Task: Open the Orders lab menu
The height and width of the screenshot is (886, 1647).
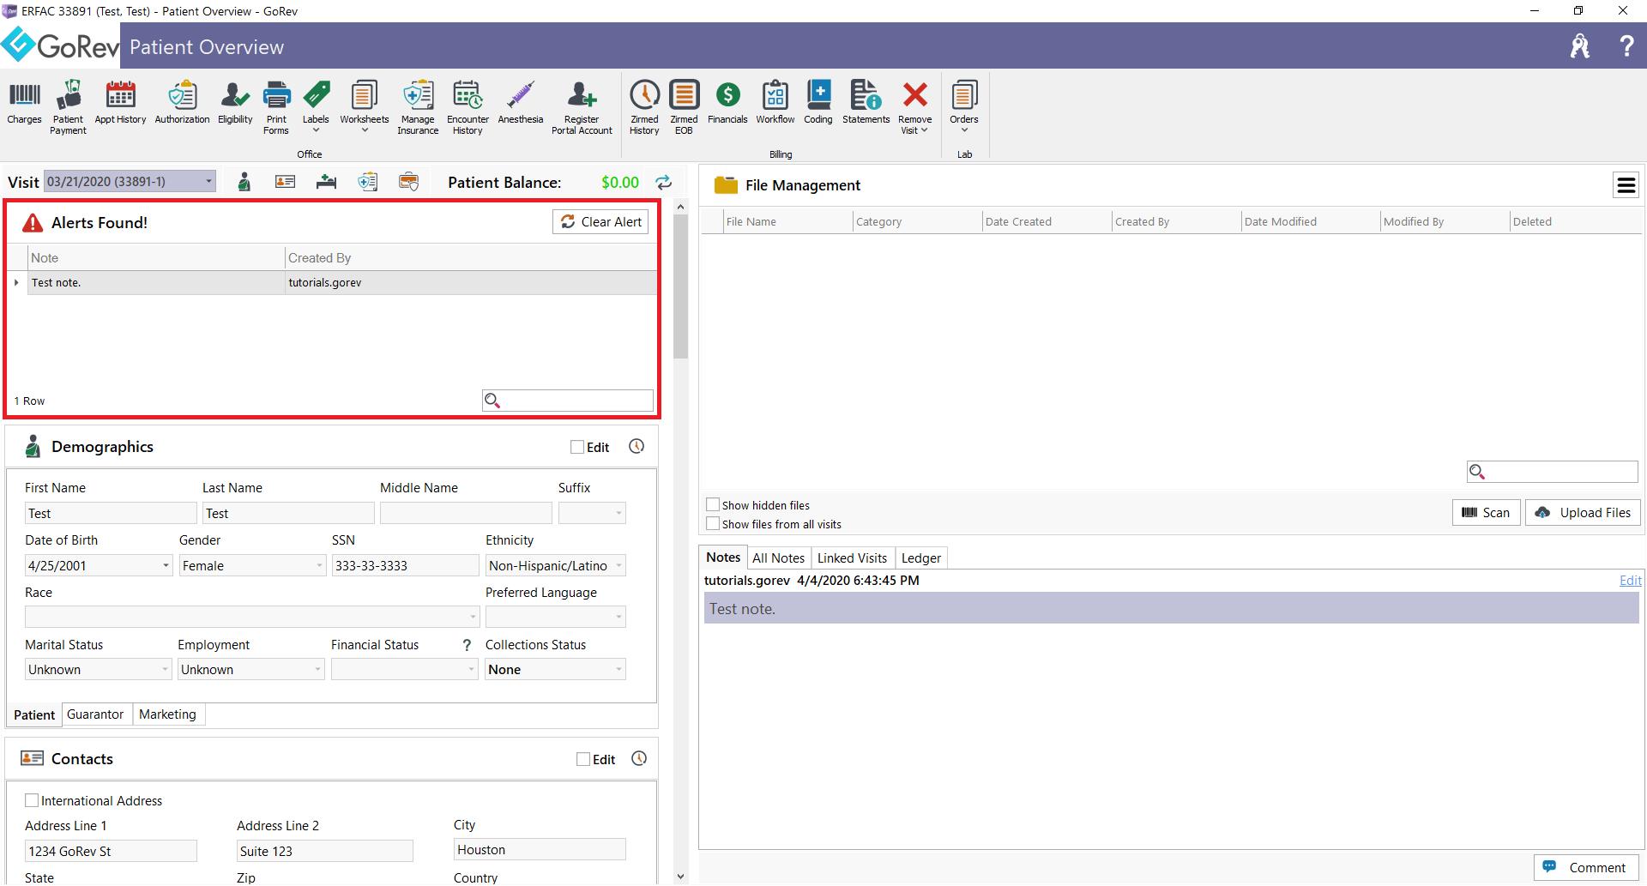Action: pyautogui.click(x=964, y=106)
